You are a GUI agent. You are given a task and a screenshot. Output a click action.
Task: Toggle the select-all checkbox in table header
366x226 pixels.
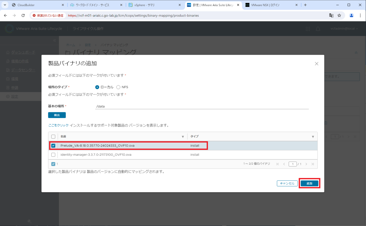tap(53, 137)
